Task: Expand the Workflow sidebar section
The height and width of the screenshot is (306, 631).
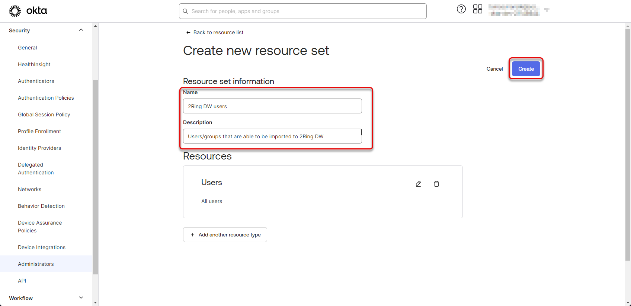Action: pyautogui.click(x=81, y=298)
